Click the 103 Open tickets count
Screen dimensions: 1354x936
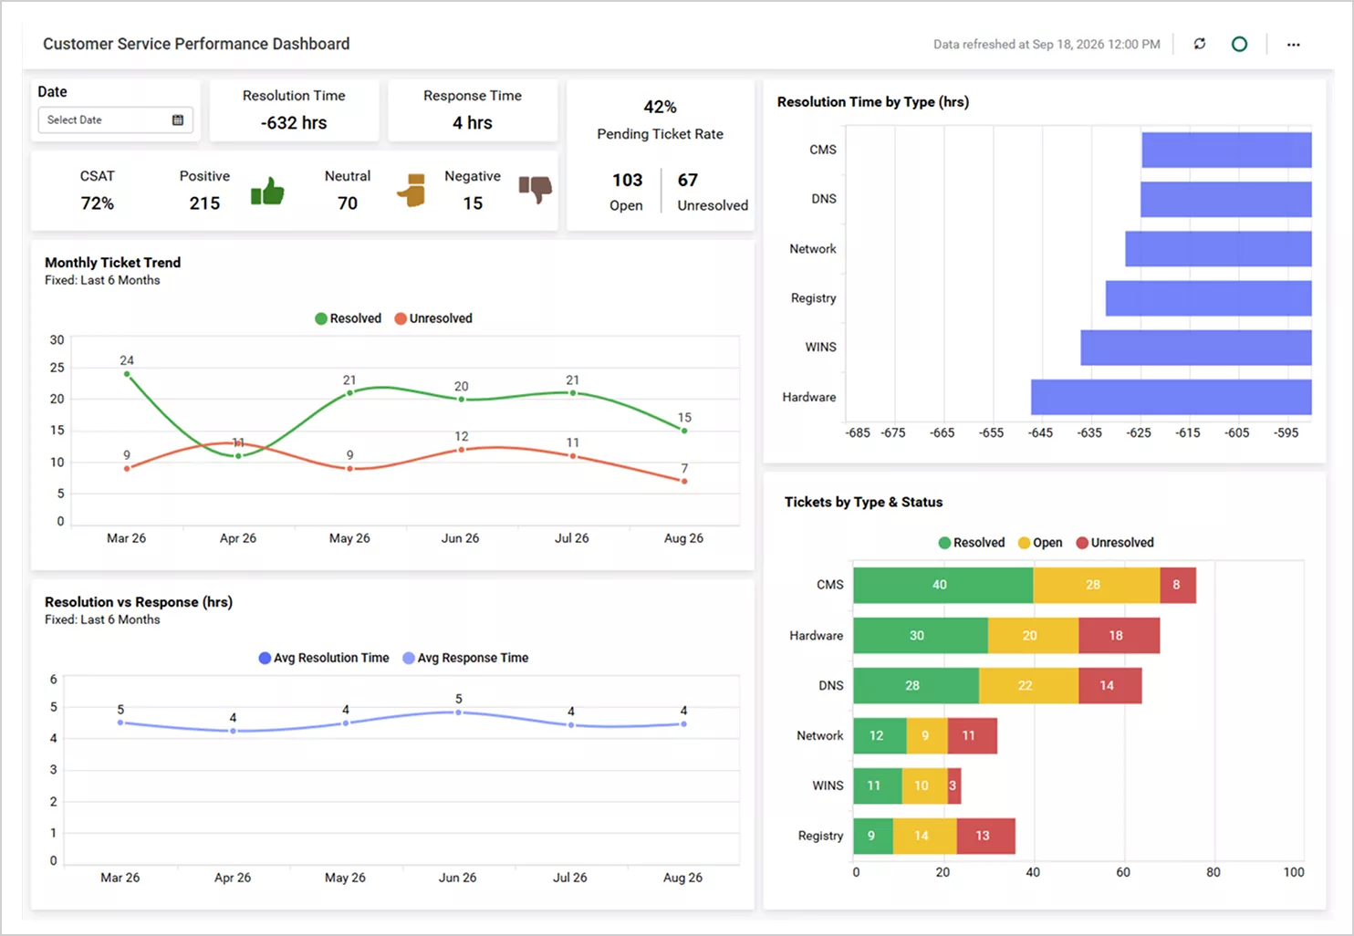click(x=627, y=180)
